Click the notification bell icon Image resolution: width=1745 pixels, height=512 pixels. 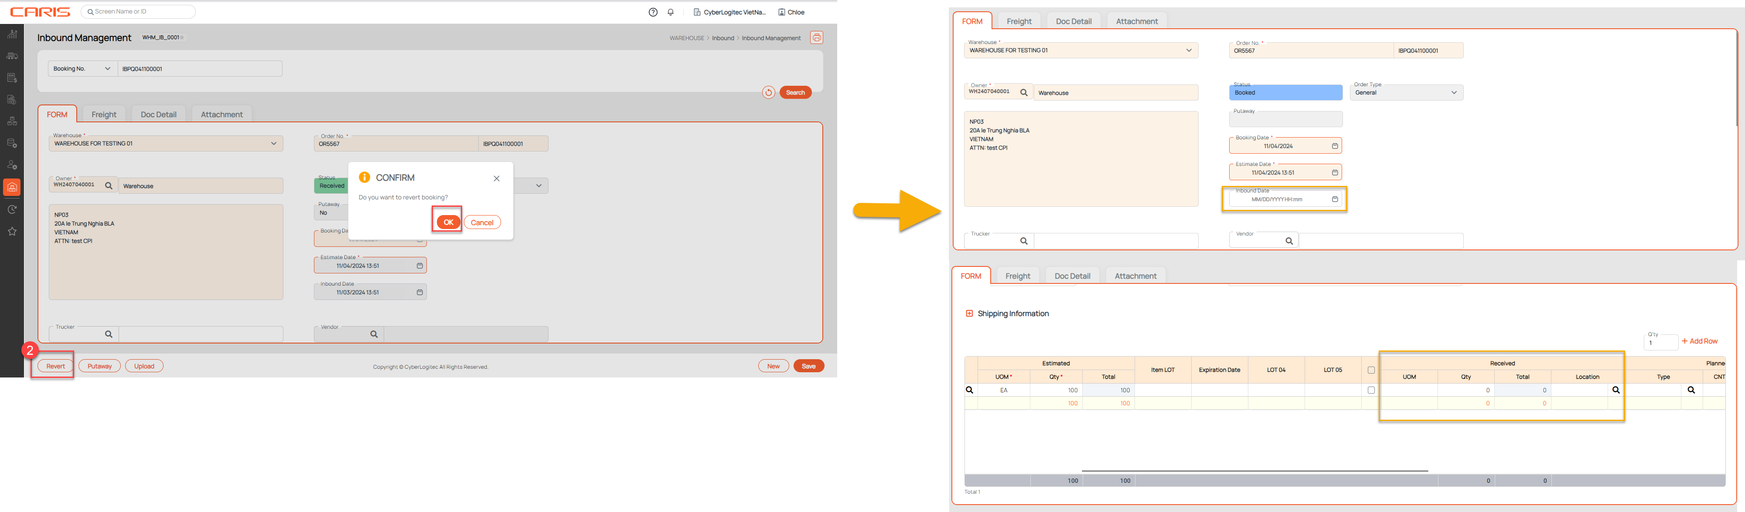pyautogui.click(x=670, y=12)
